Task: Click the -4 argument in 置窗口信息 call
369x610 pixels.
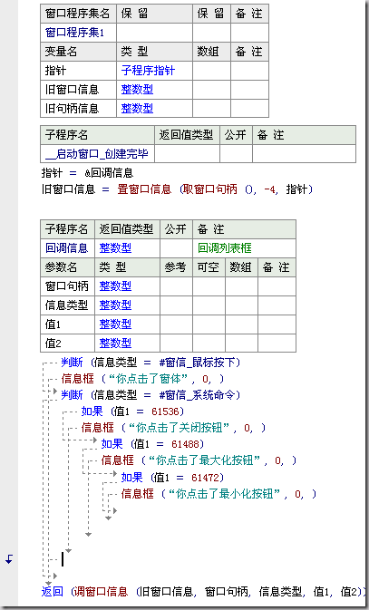Action: (269, 189)
